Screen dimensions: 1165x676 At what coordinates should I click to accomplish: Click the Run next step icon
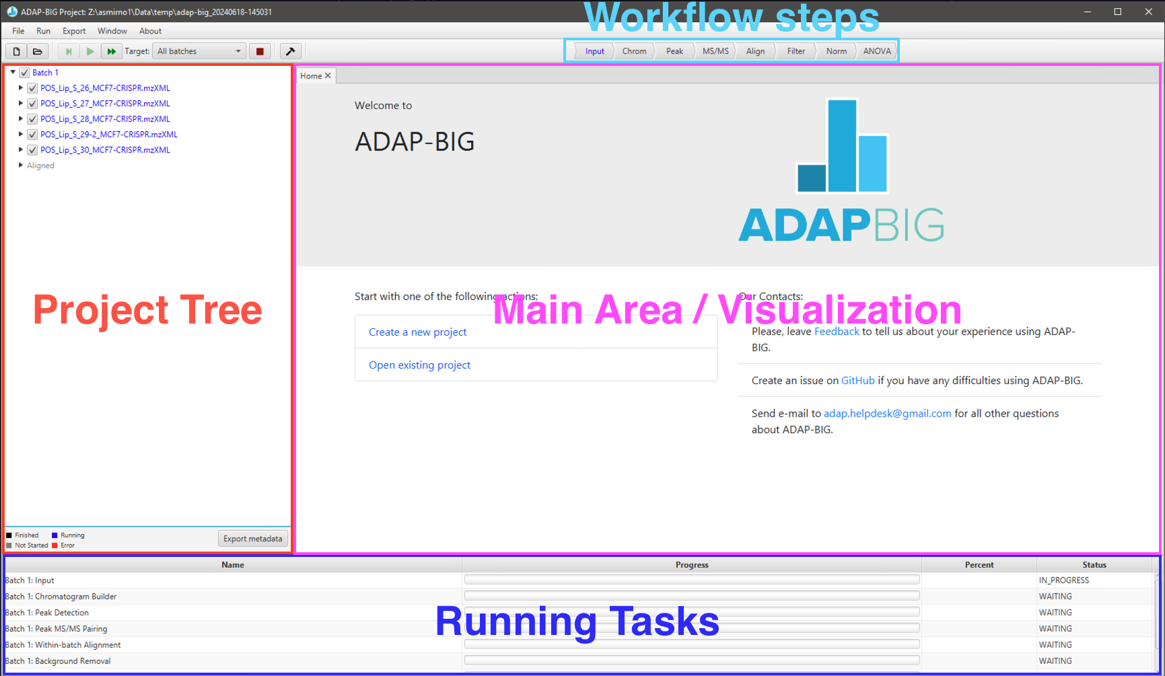[x=69, y=51]
